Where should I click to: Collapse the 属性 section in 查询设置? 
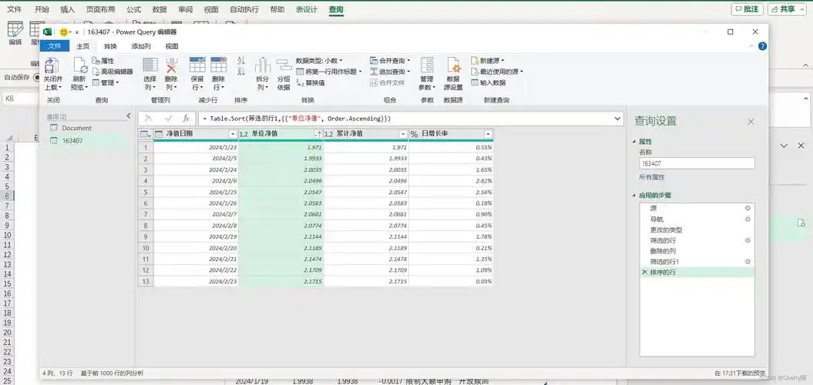(633, 142)
